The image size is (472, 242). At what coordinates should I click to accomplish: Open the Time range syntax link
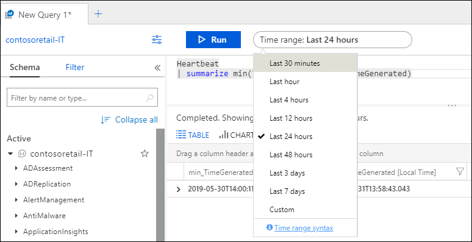(304, 228)
